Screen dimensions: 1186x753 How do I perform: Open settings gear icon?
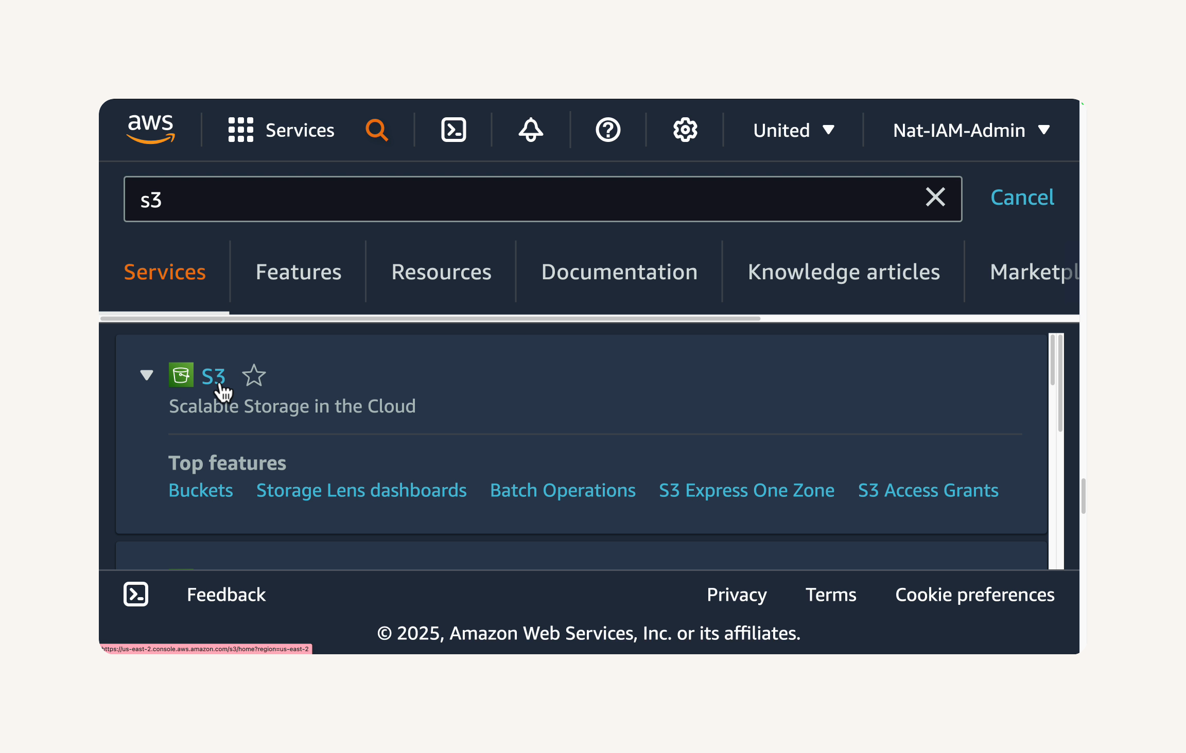[685, 130]
